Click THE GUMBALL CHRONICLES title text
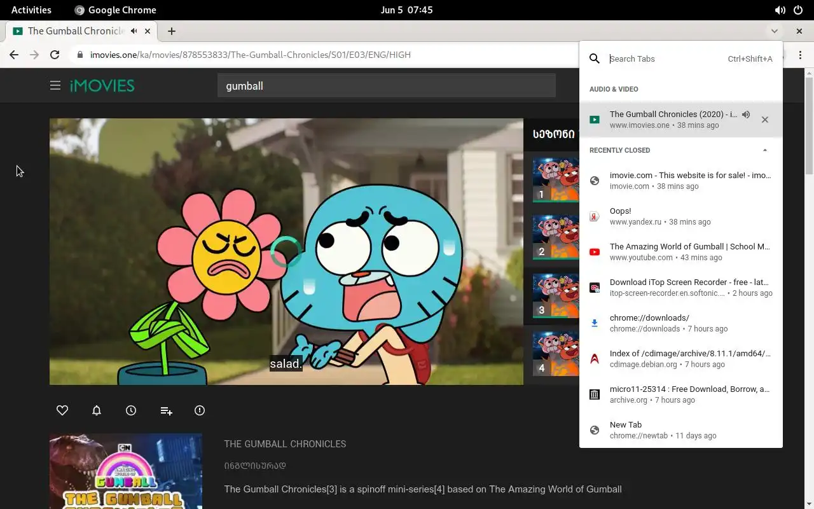Viewport: 814px width, 509px height. (285, 444)
